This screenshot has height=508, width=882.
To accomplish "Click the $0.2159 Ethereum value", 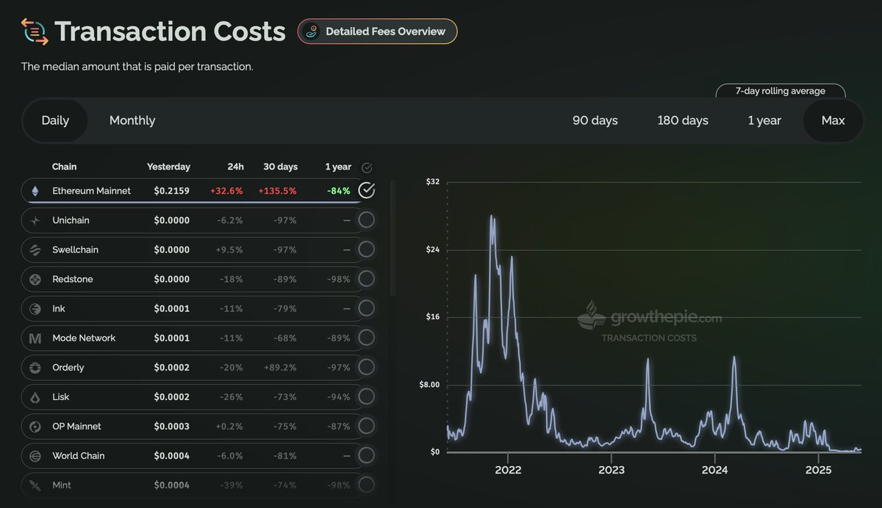I will click(x=172, y=191).
